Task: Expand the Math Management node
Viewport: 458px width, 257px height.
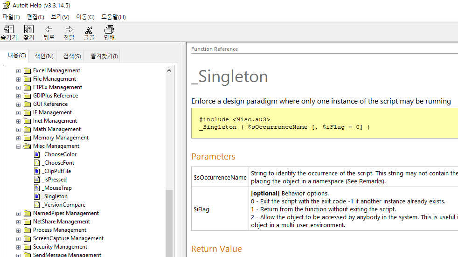Action: click(x=18, y=130)
